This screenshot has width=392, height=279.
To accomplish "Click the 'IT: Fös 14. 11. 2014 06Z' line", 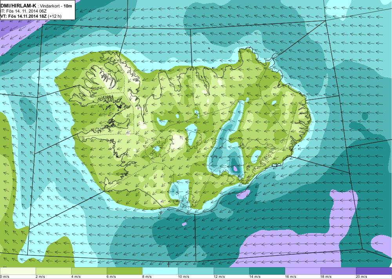I will click(24, 11).
